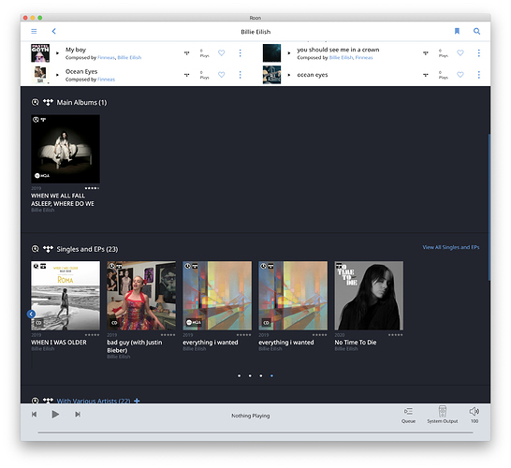Open Finneas link under Ocean Eyes
This screenshot has height=468, width=511.
pyautogui.click(x=107, y=80)
